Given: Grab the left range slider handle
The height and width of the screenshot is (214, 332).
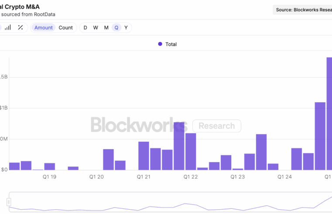Looking at the screenshot, I should [x=9, y=202].
